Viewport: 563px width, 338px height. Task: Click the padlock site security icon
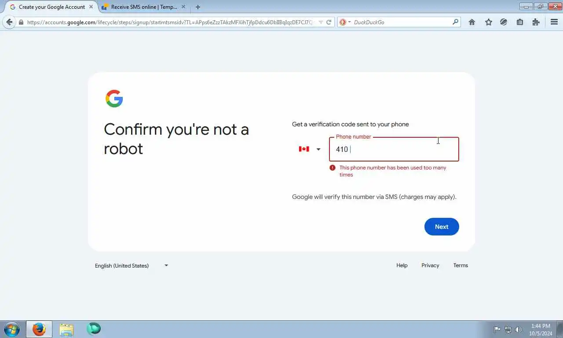21,22
